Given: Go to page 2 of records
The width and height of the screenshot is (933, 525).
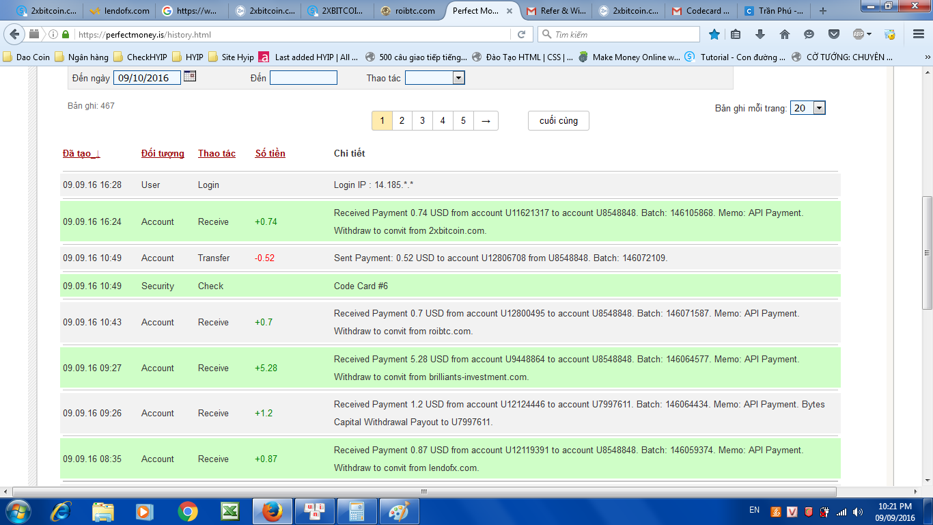Looking at the screenshot, I should (x=402, y=121).
